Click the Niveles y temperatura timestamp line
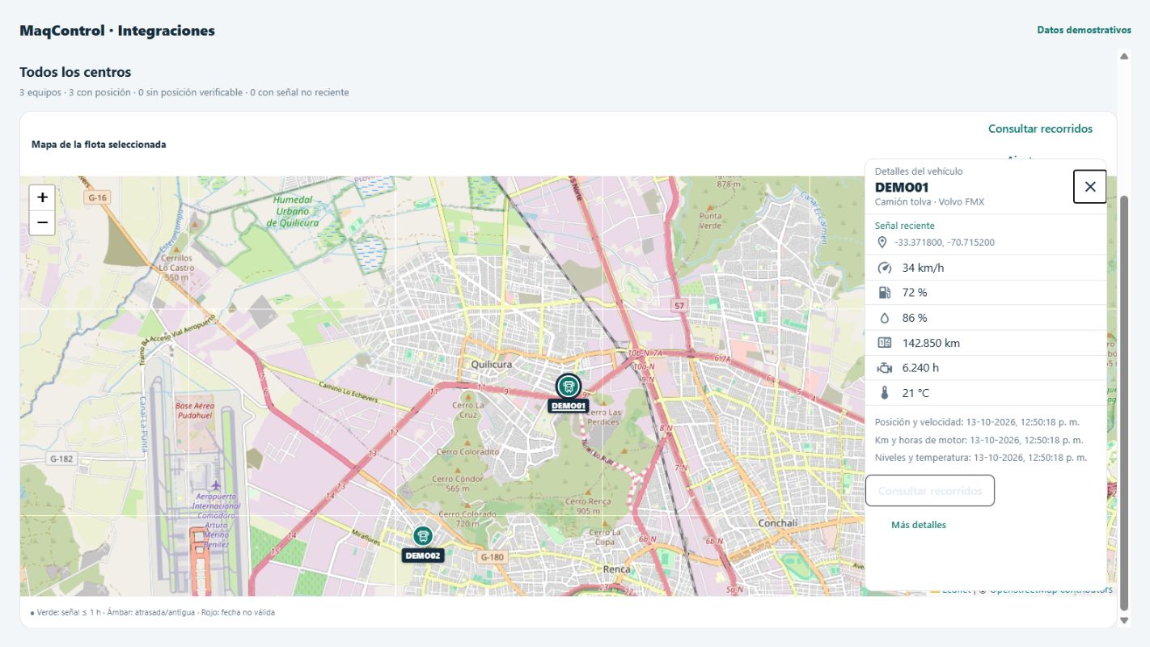 (981, 458)
